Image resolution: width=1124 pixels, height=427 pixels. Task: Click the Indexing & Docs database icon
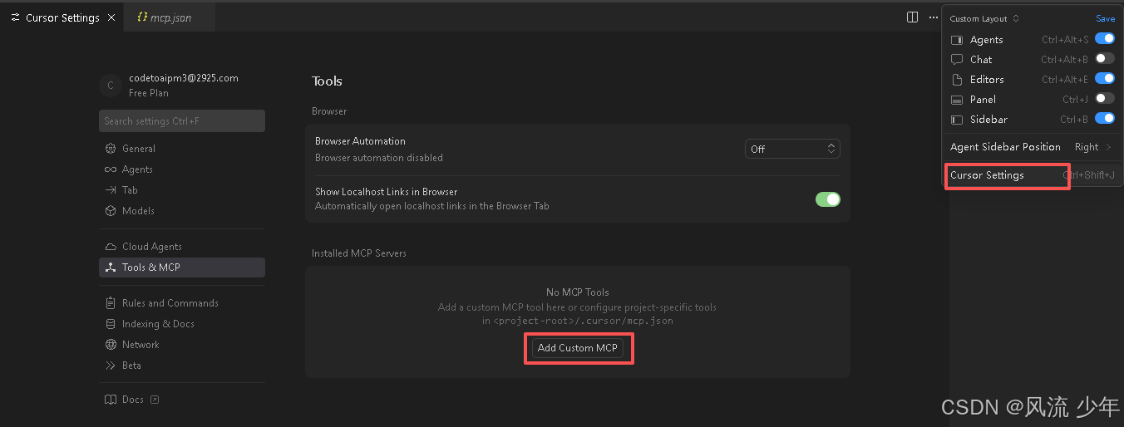pyautogui.click(x=111, y=324)
